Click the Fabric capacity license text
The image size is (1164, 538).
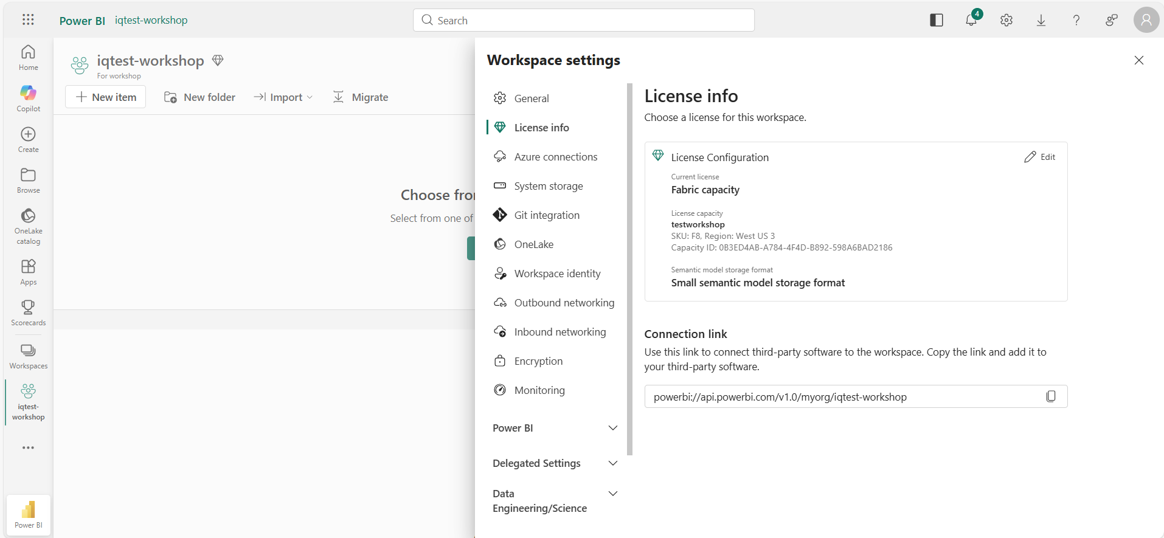click(x=705, y=190)
